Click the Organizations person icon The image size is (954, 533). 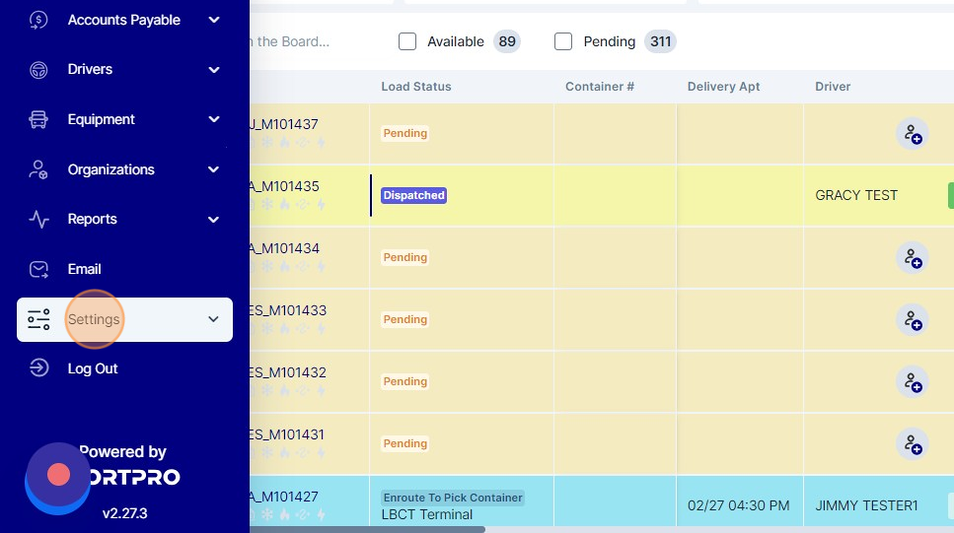pos(38,169)
